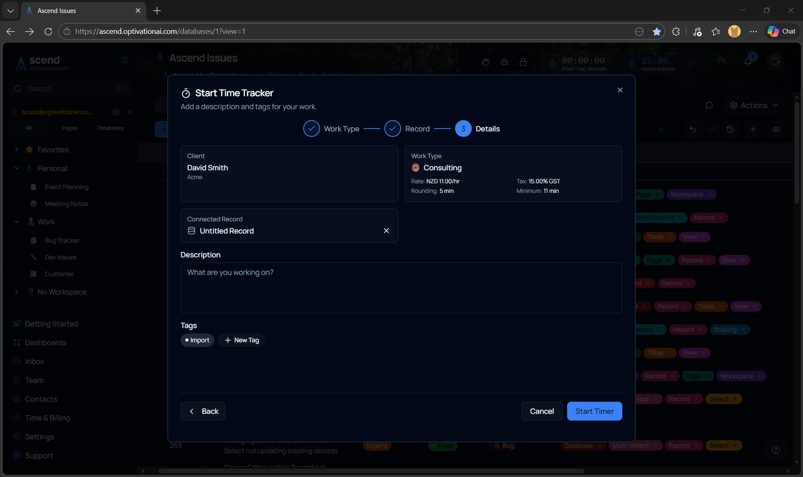803x477 pixels.
Task: Click the lock icon in header
Action: (x=523, y=62)
